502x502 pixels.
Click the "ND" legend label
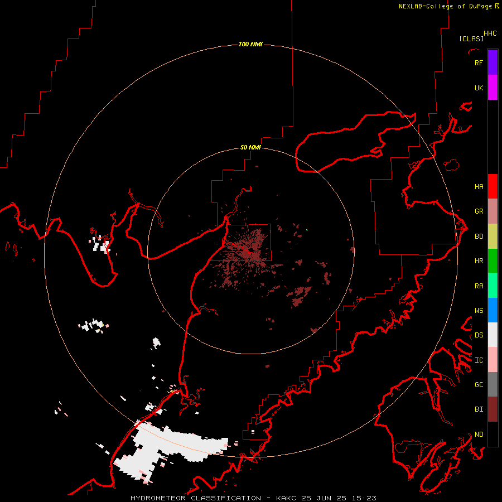[x=479, y=435]
